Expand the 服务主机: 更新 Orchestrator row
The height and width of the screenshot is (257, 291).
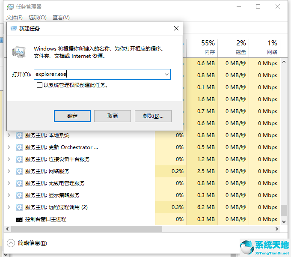coord(9,147)
